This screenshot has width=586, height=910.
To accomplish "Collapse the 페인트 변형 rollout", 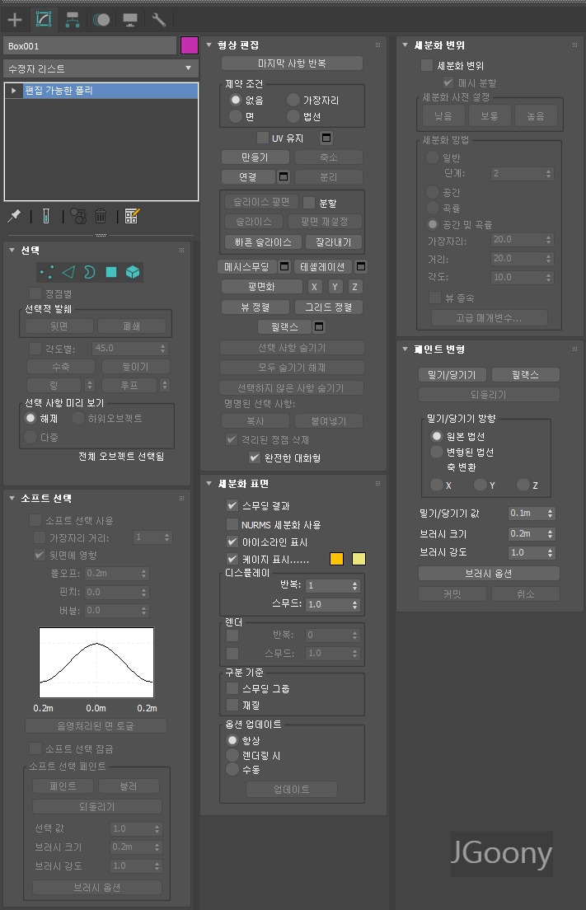I will click(405, 349).
